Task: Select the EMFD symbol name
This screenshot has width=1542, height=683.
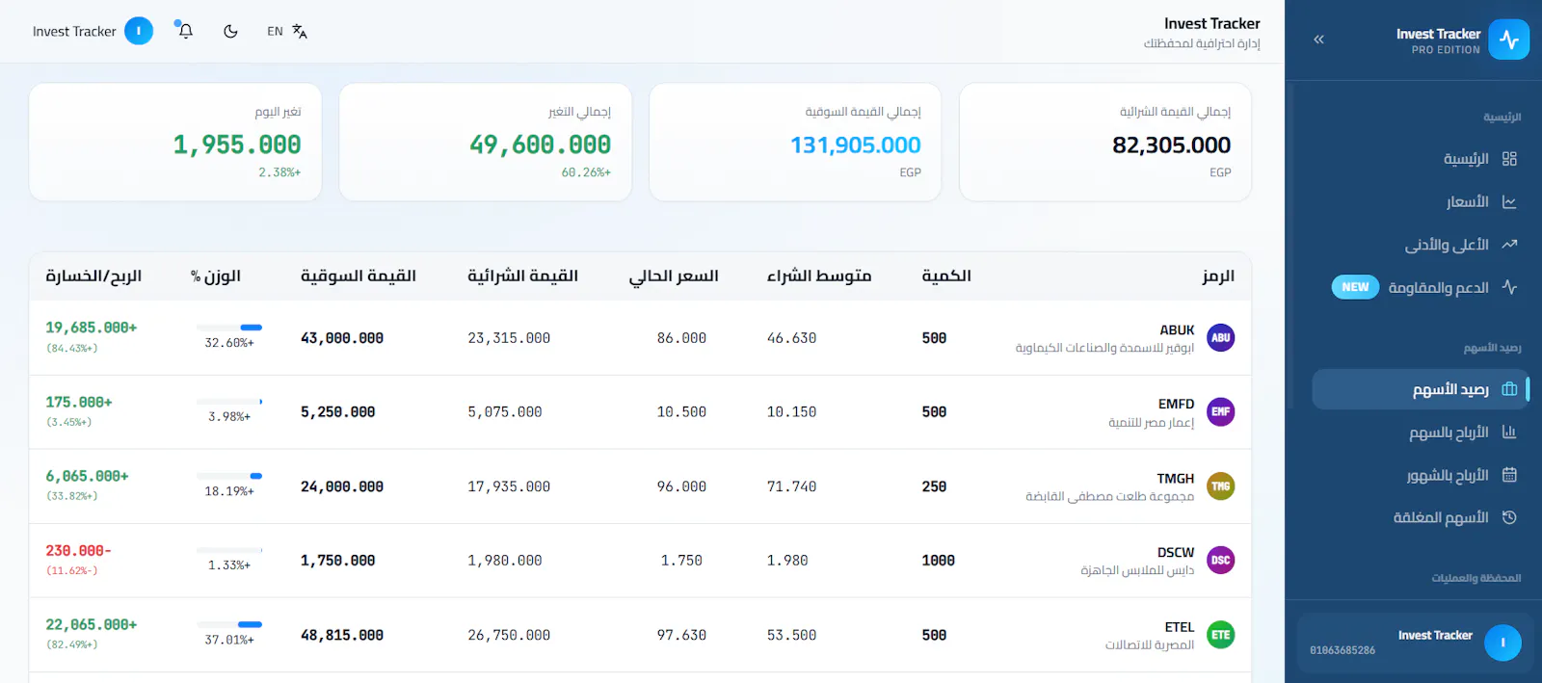Action: (x=1176, y=405)
